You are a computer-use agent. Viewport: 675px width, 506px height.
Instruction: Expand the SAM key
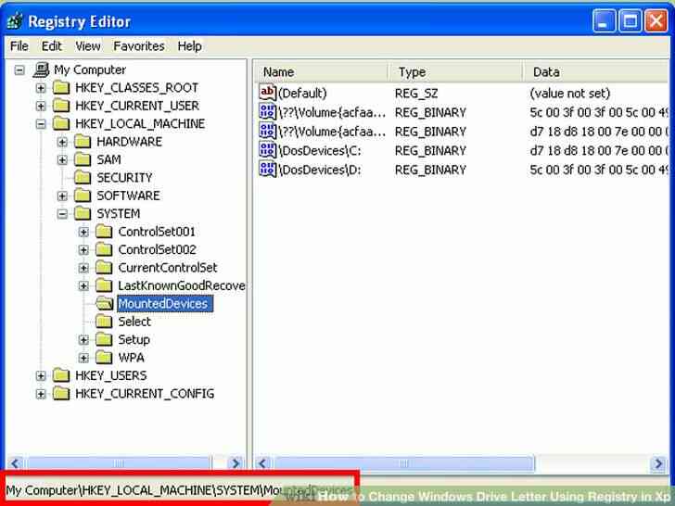coord(62,160)
